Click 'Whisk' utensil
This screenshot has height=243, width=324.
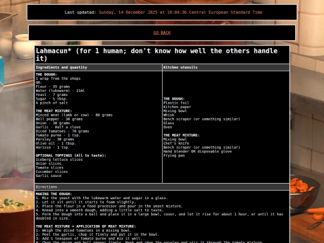169,115
